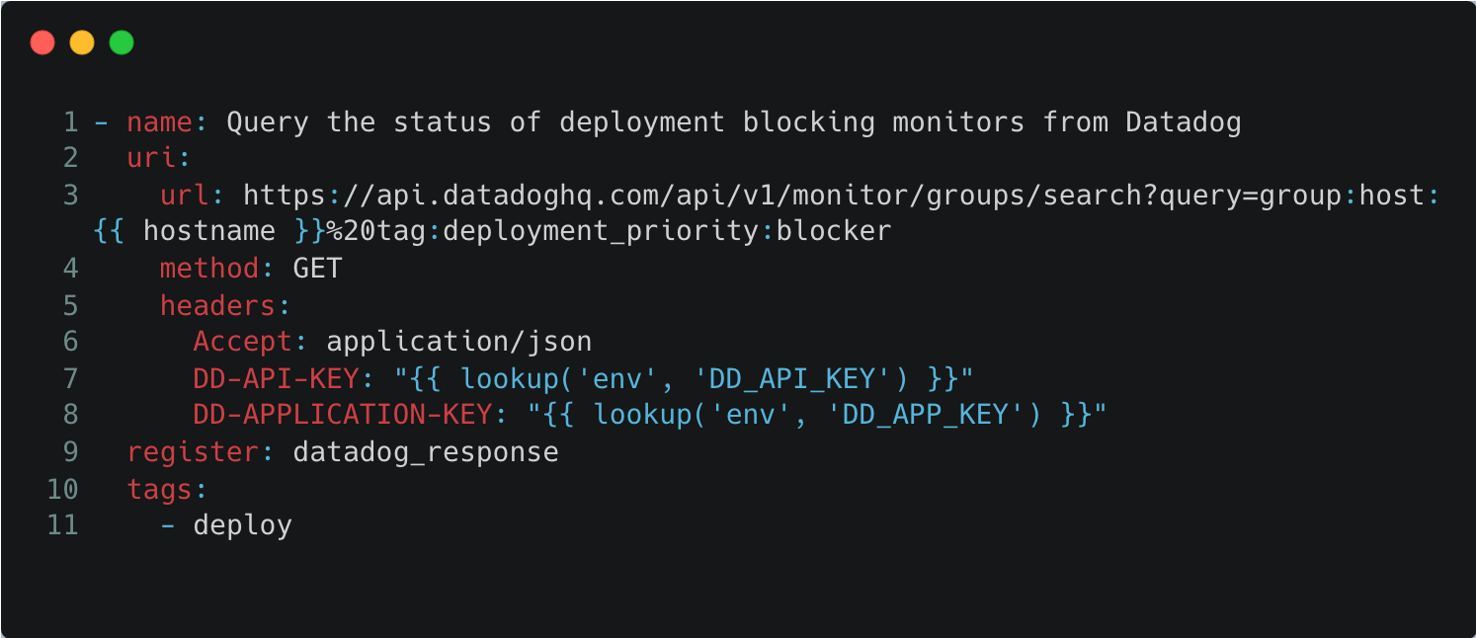Click the 'deploy' tag on line 11
1476x638 pixels.
pyautogui.click(x=242, y=524)
